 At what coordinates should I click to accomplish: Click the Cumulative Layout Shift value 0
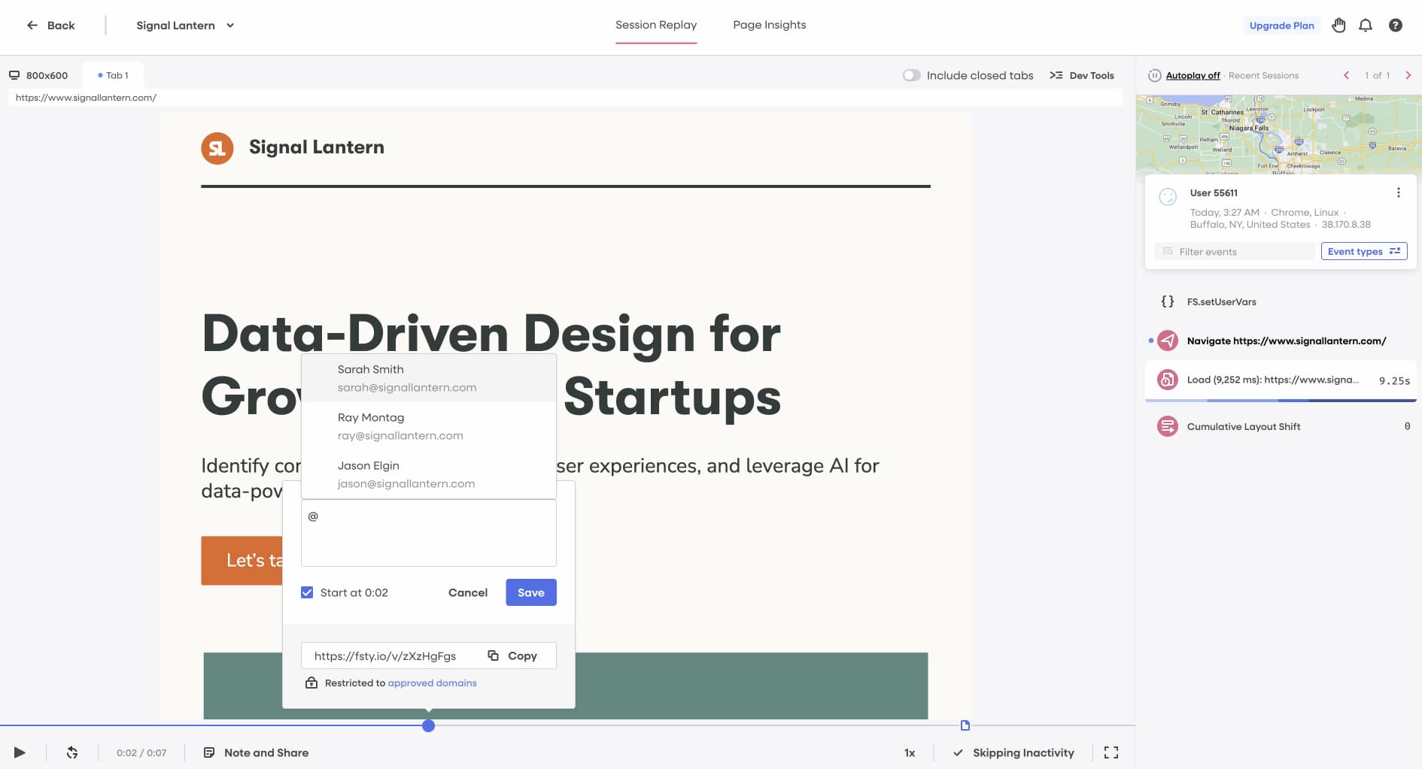click(x=1407, y=426)
